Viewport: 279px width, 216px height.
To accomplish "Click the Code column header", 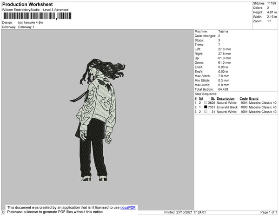I will point(244,99).
